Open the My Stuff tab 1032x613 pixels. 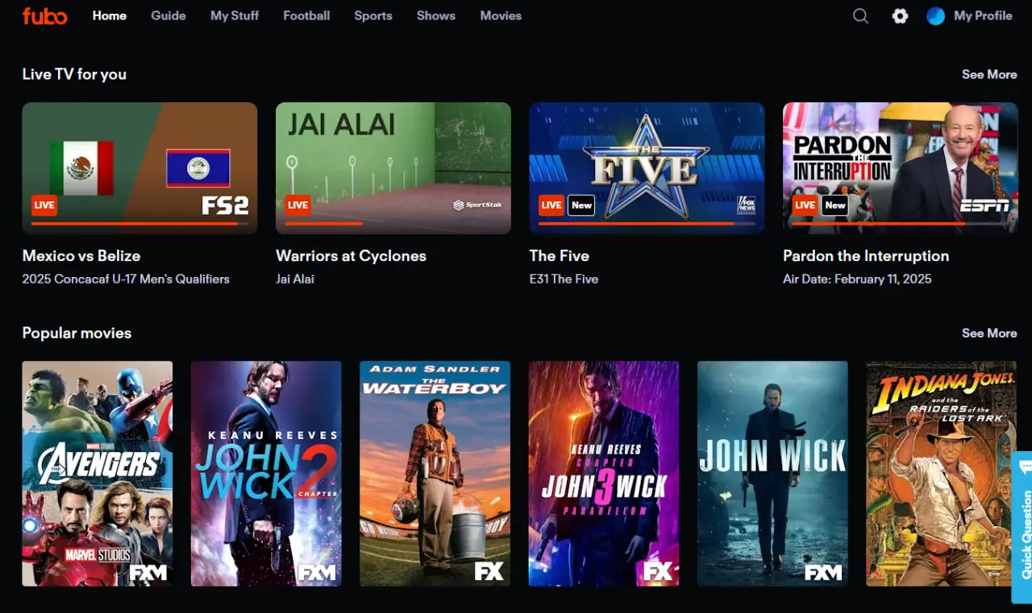coord(235,15)
